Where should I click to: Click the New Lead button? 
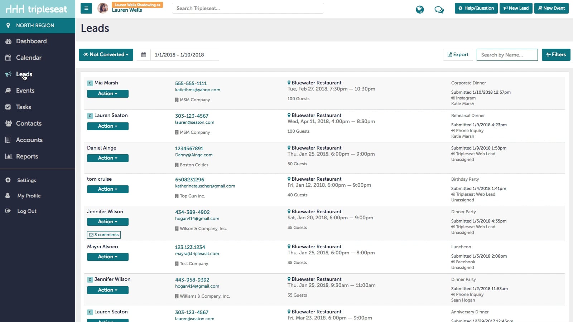click(x=516, y=8)
